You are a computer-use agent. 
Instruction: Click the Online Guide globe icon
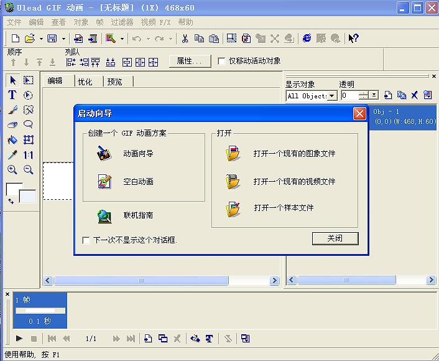tap(104, 217)
